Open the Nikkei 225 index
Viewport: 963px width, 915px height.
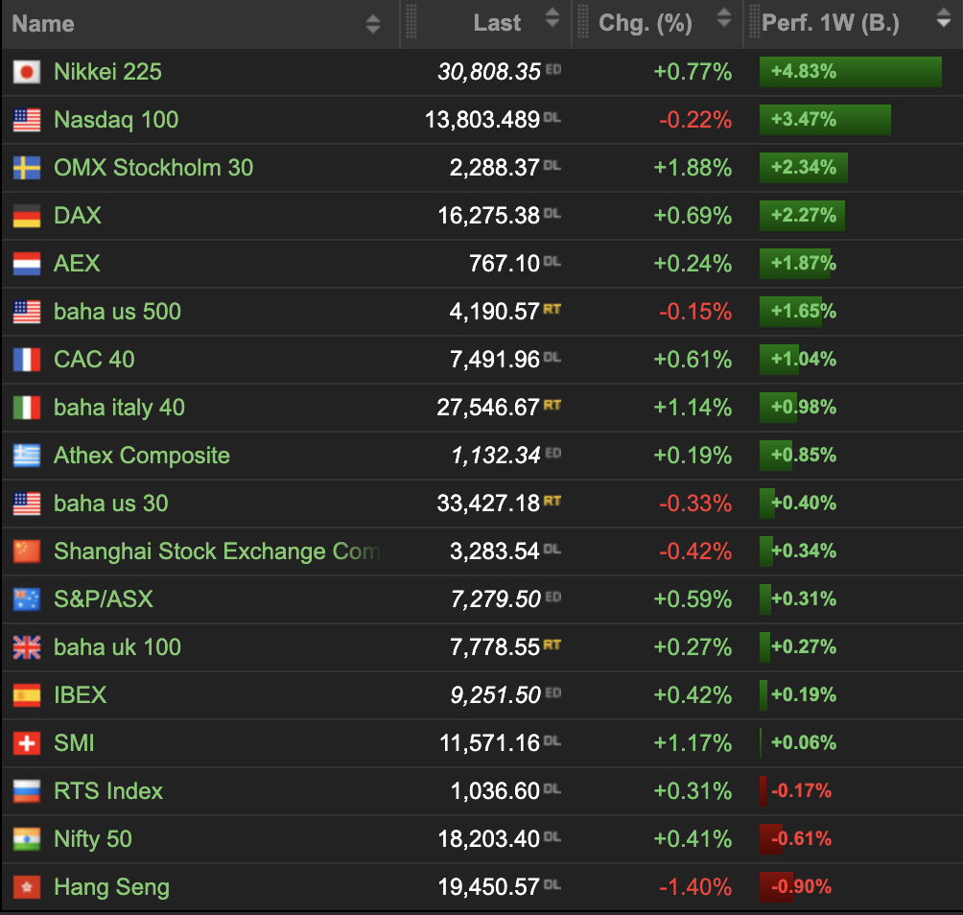tap(107, 72)
